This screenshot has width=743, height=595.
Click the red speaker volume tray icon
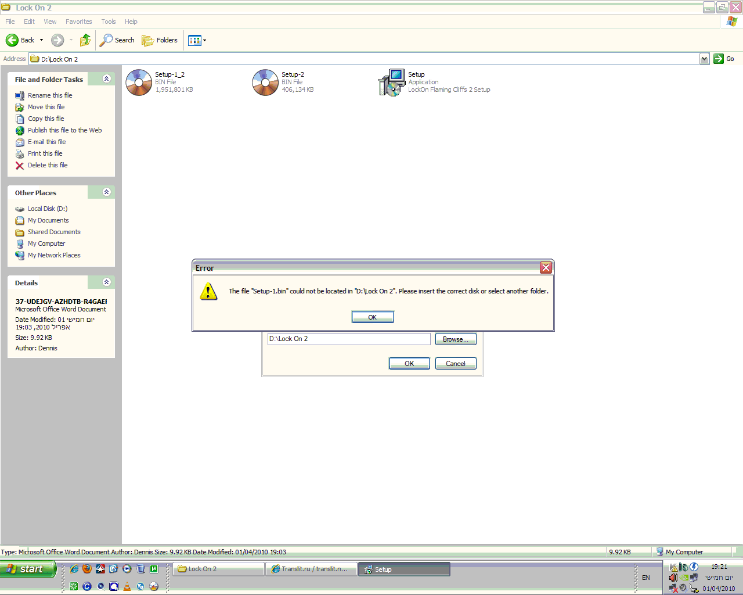point(673,578)
